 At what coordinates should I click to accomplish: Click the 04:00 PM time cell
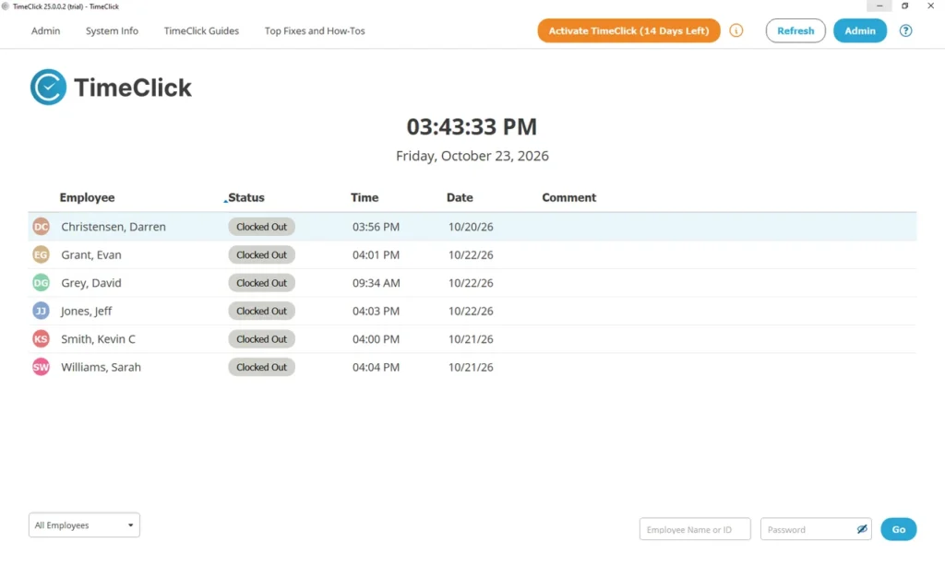click(377, 339)
